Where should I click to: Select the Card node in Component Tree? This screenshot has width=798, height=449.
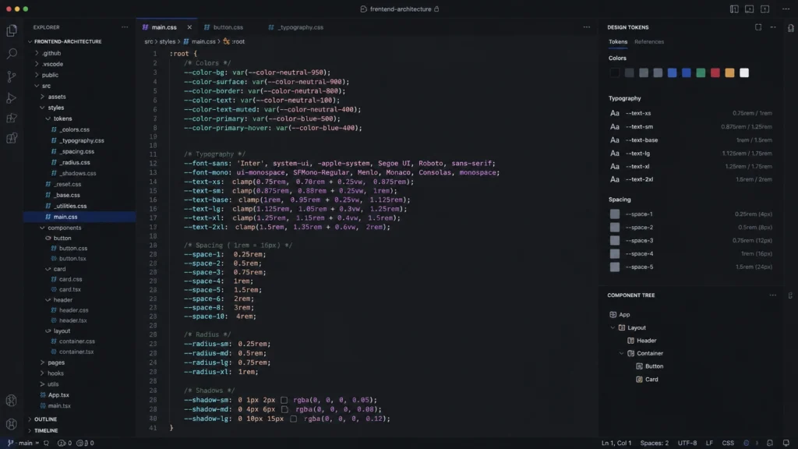(x=651, y=380)
